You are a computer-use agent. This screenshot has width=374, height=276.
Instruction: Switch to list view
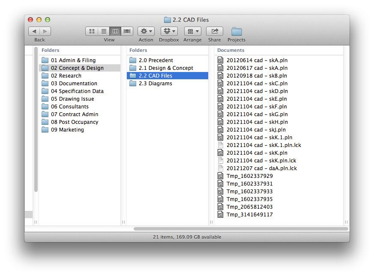pos(104,31)
